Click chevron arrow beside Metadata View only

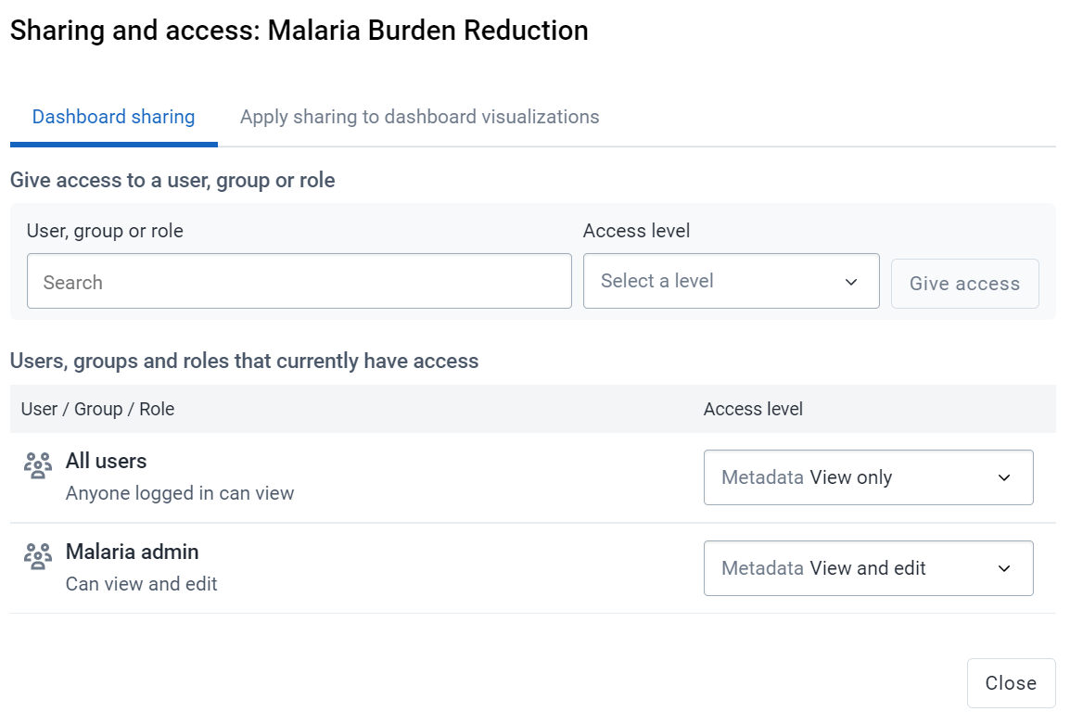[1004, 477]
